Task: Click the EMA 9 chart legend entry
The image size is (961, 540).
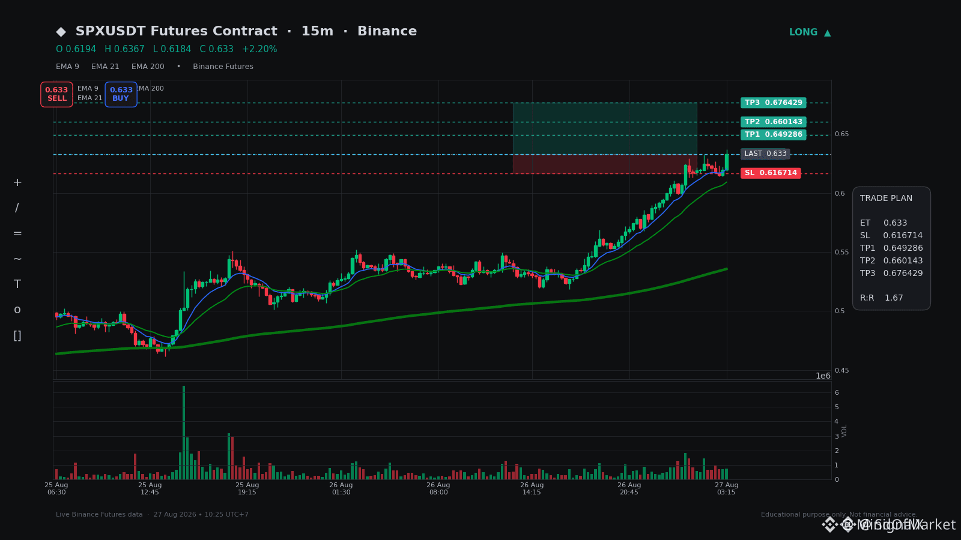Action: [88, 89]
